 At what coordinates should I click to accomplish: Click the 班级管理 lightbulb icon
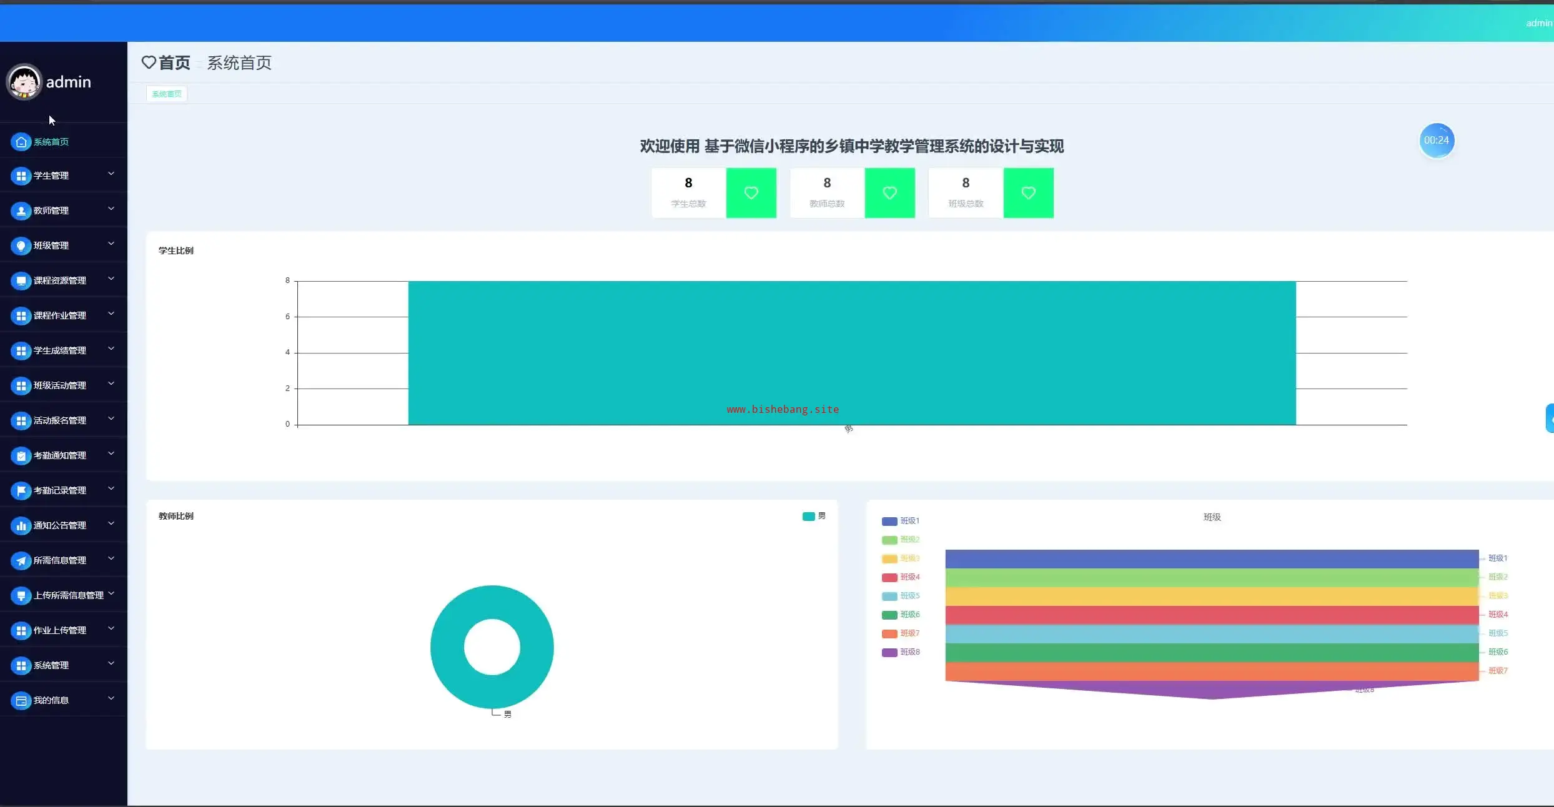(x=21, y=245)
